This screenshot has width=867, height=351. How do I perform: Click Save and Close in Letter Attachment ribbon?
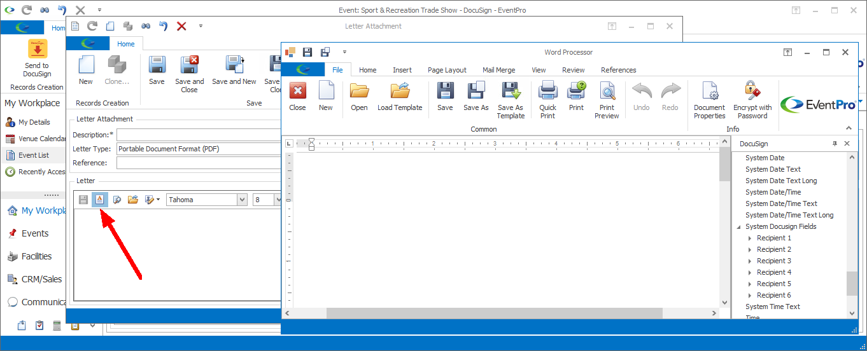190,74
